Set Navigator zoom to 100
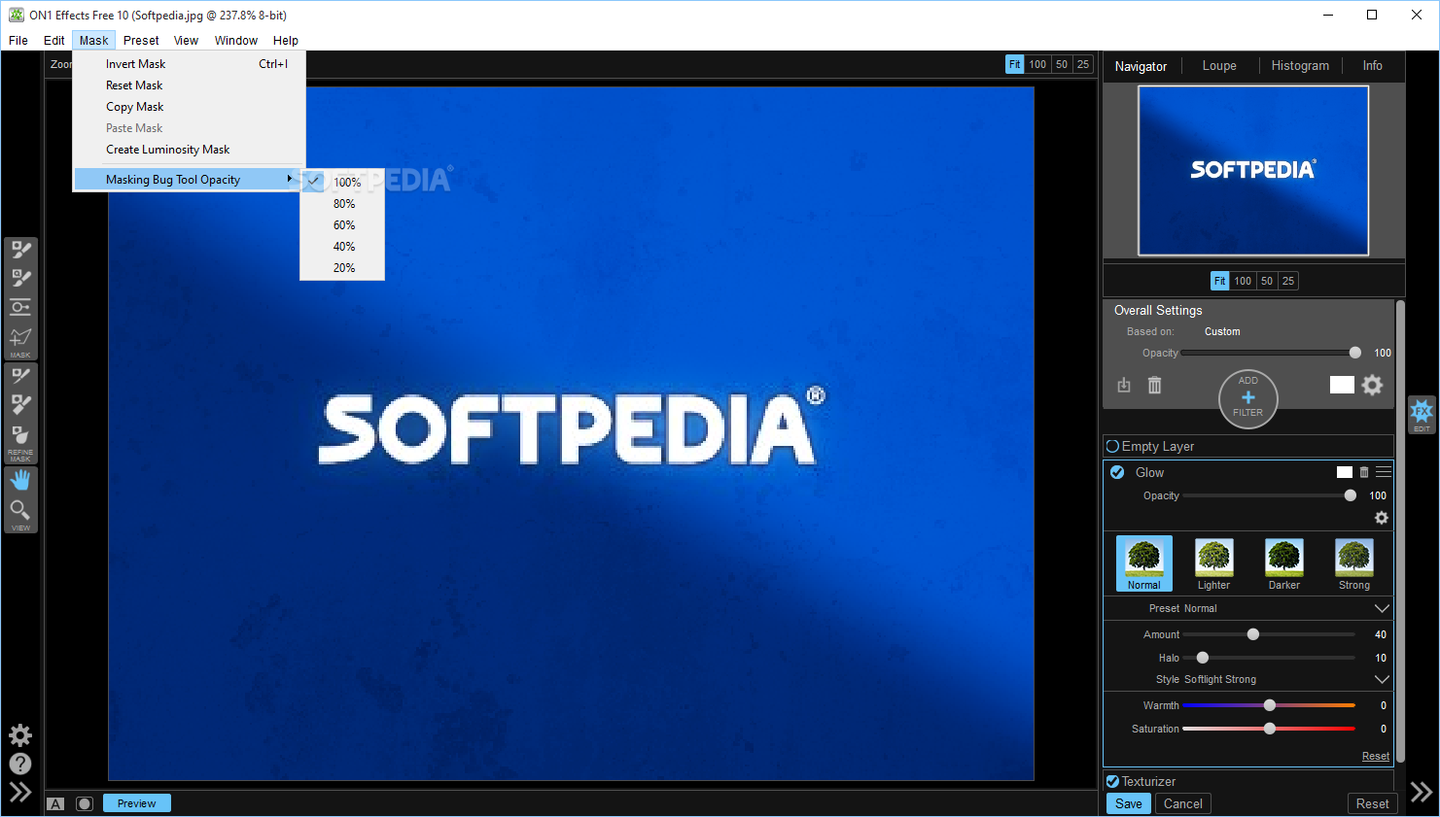 click(1243, 281)
